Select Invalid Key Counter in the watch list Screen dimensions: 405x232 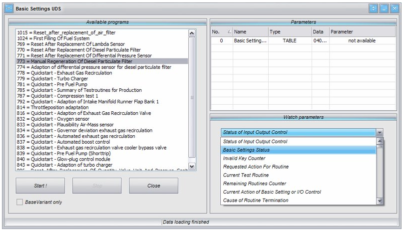click(244, 158)
